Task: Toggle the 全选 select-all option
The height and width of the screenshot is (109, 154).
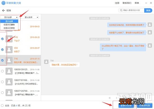Action: (2, 106)
